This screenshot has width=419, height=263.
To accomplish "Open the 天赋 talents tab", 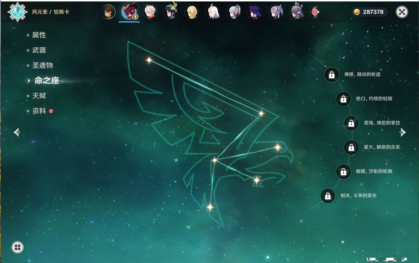I will (39, 96).
